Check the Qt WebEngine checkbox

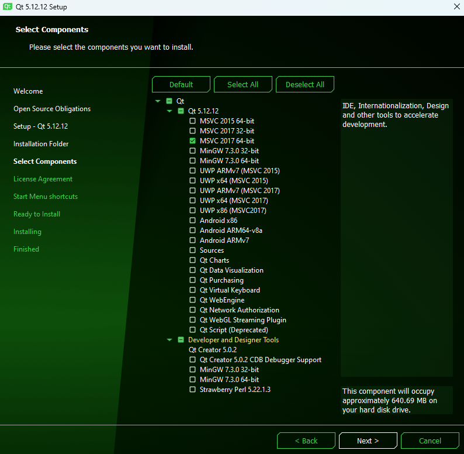192,300
